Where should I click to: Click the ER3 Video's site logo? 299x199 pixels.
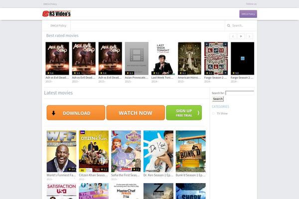tap(57, 14)
